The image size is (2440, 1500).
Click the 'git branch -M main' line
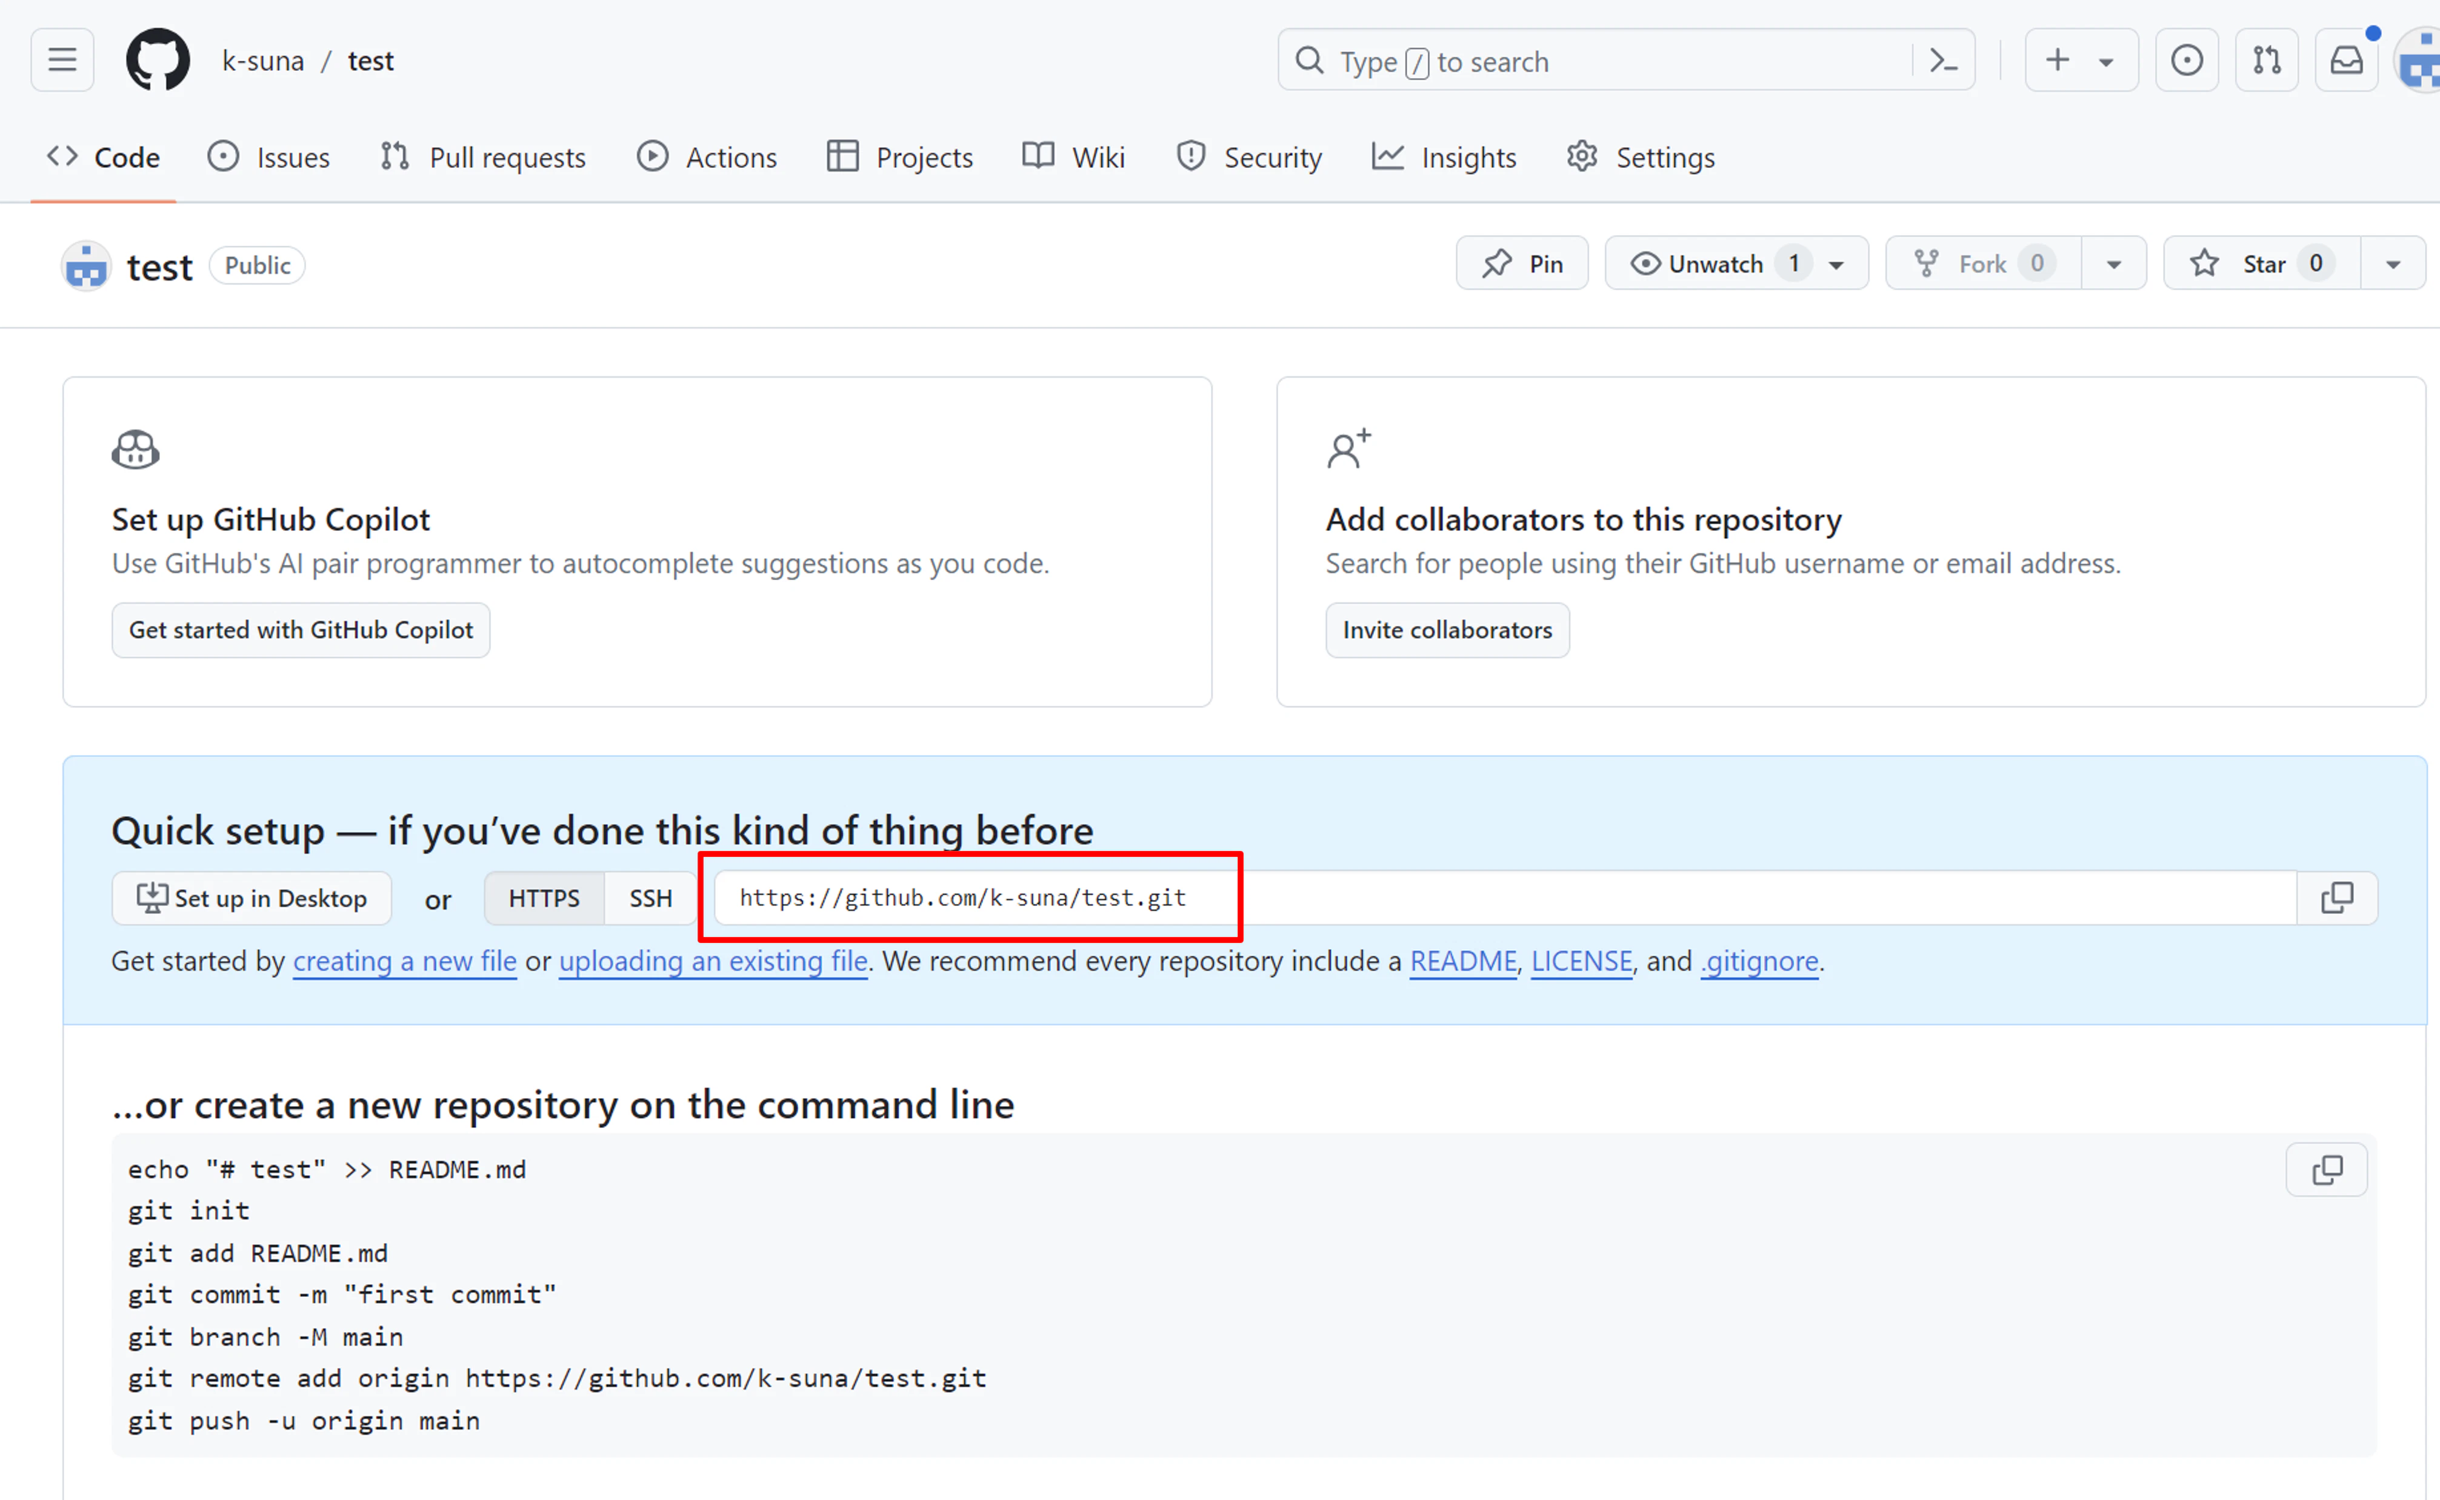265,1336
